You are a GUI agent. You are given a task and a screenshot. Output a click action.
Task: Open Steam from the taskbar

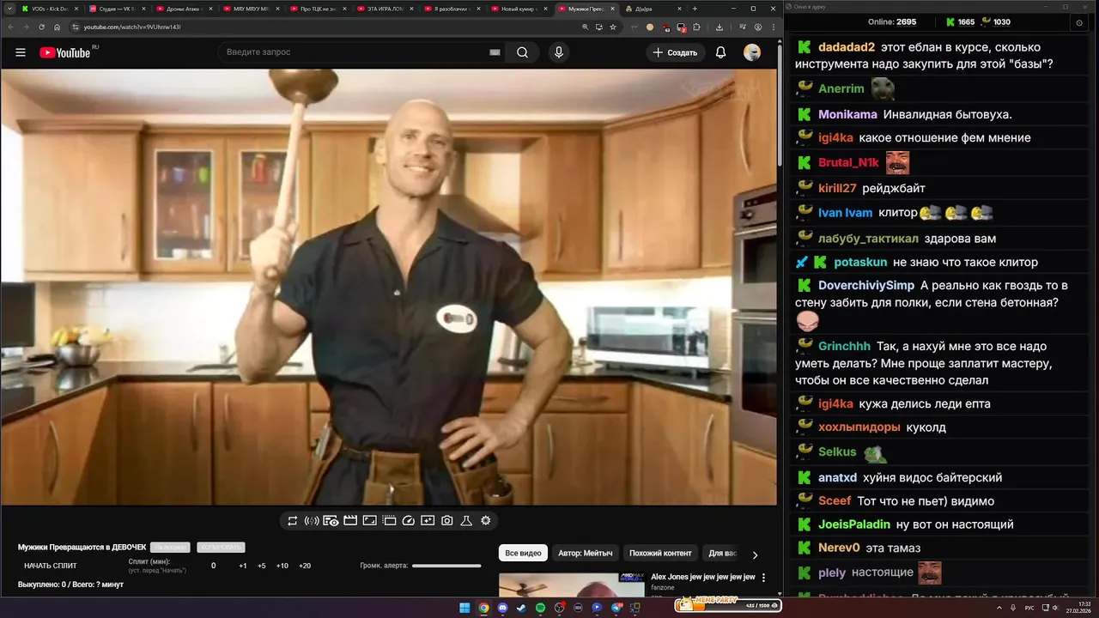point(522,608)
